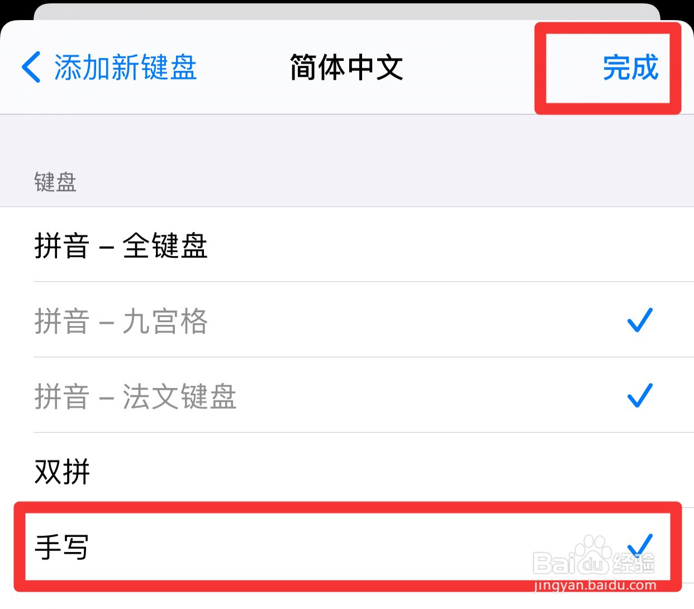Go back to 添加新键盘 via its label

(x=125, y=68)
